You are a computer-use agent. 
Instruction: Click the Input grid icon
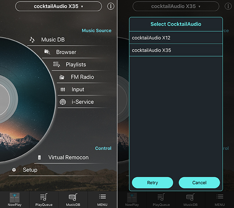point(63,89)
